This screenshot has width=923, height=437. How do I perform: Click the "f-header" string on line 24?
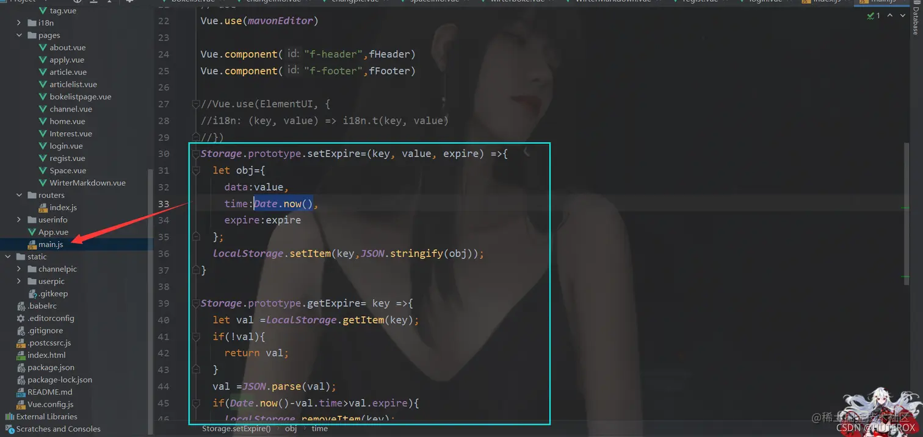tap(333, 54)
